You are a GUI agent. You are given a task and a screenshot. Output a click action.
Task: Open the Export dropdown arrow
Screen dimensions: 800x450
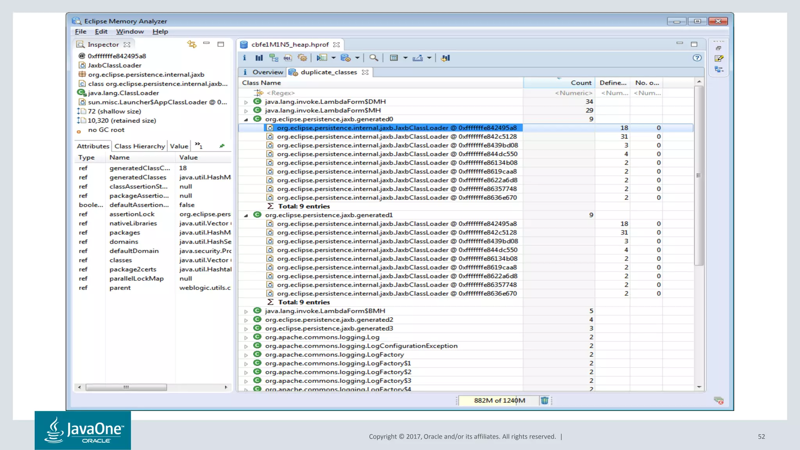point(429,58)
